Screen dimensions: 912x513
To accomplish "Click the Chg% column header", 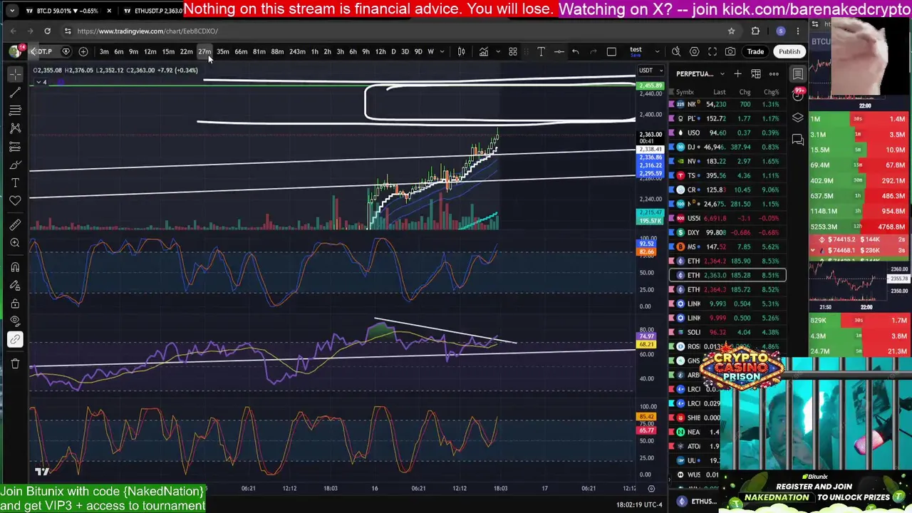I will point(772,92).
